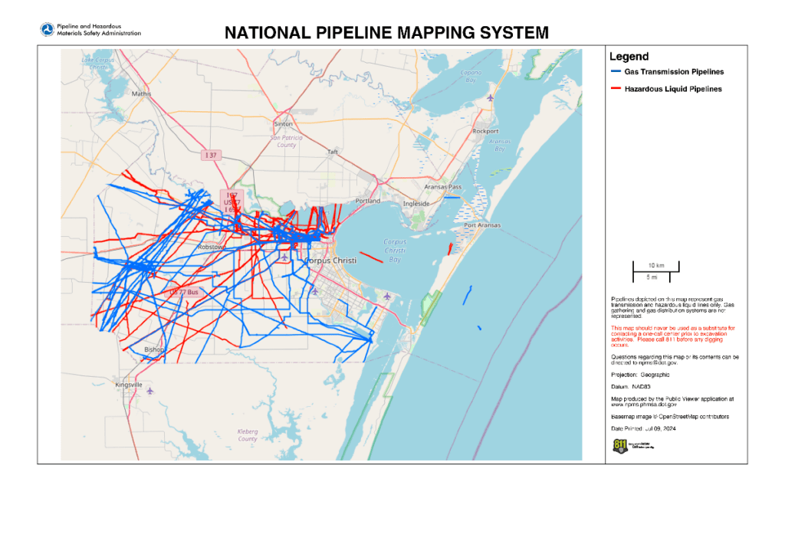
Task: Open the www.npms.phmsa.dot.gov link
Action: [644, 405]
